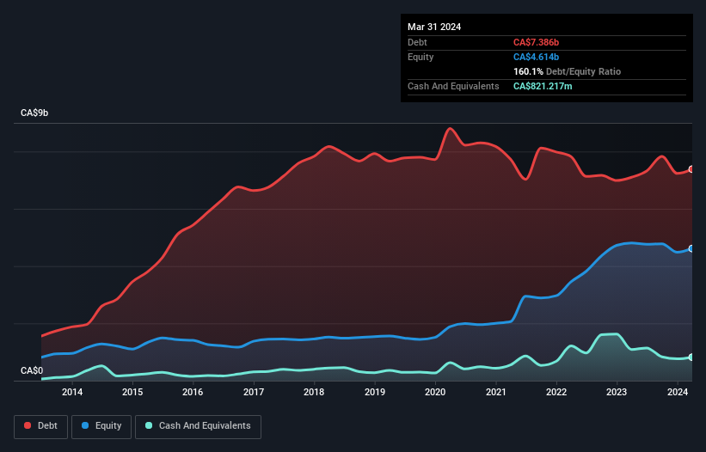This screenshot has height=452, width=706.
Task: Click the 2022 x-axis label
Action: click(556, 392)
